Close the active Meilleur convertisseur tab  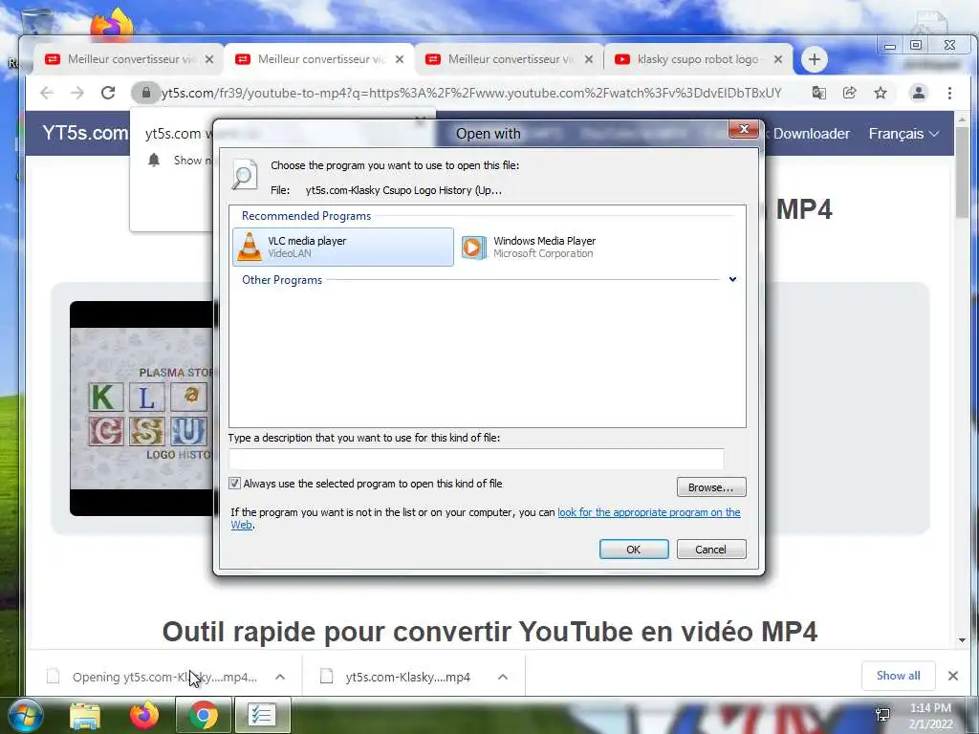[400, 59]
